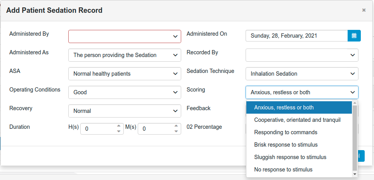Decrease the minutes duration spinner
This screenshot has width=374, height=180.
click(x=176, y=132)
